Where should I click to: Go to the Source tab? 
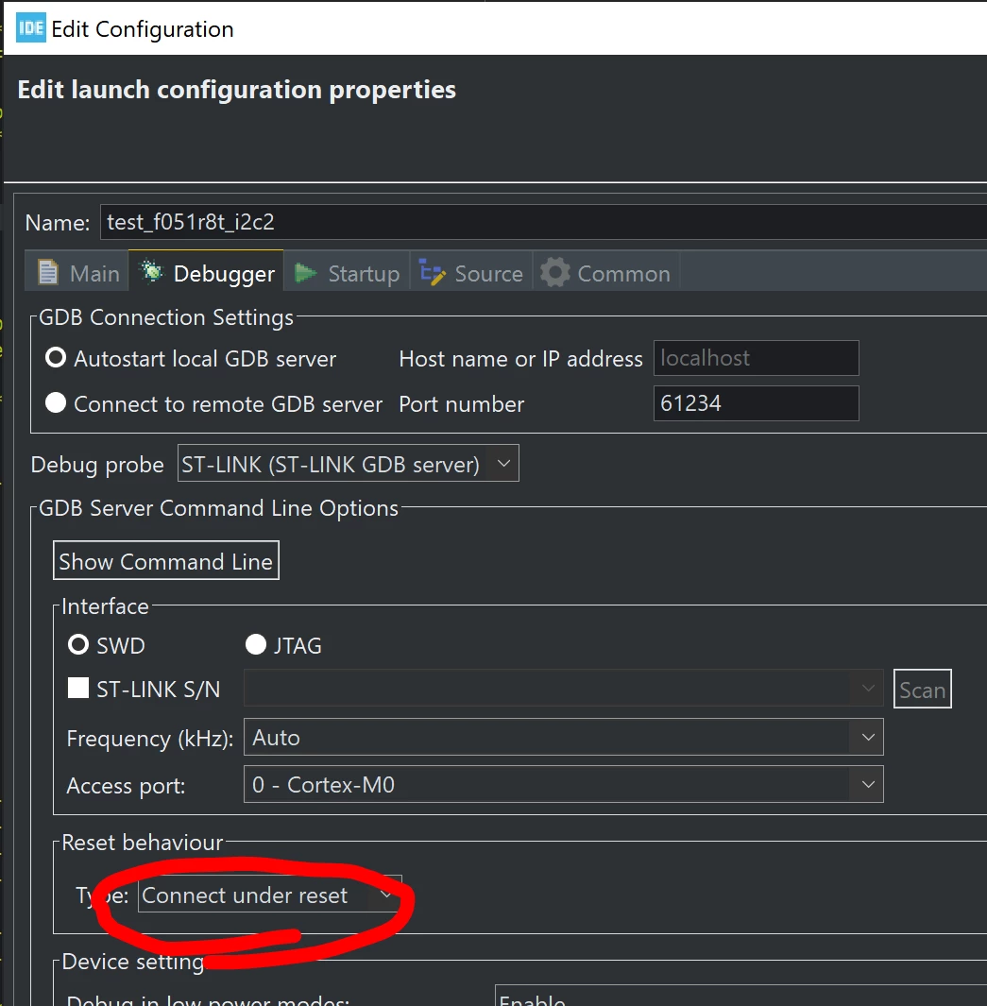tap(470, 273)
